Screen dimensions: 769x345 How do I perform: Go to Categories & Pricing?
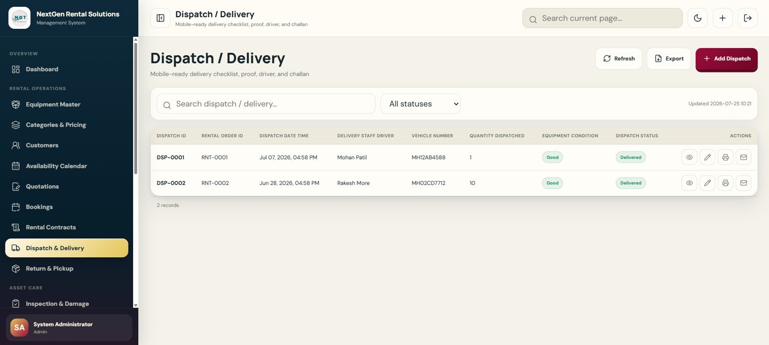pyautogui.click(x=66, y=125)
